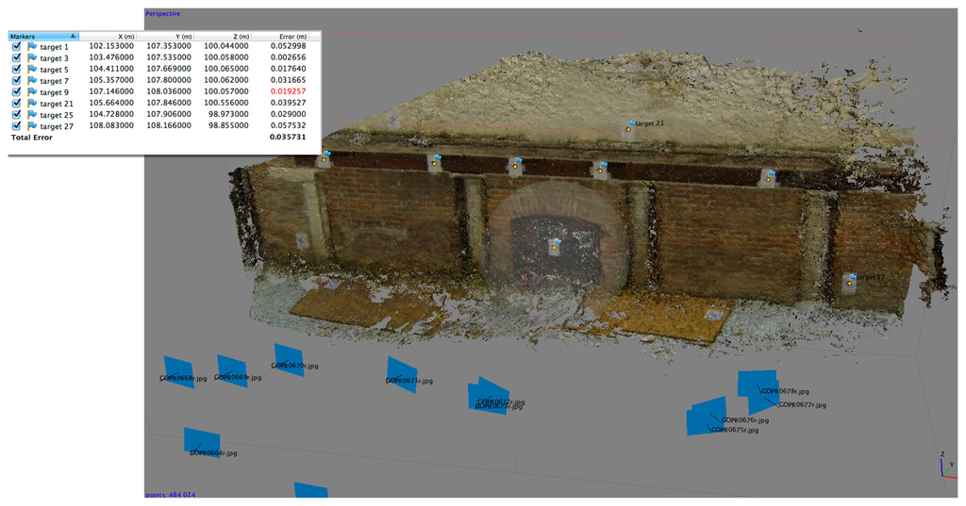Toggle the target 27 marker checkbox
This screenshot has width=966, height=506.
(x=16, y=125)
